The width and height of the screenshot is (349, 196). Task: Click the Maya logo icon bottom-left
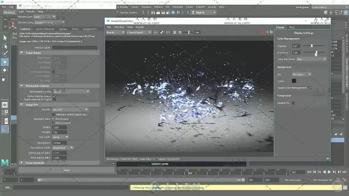tap(5, 162)
